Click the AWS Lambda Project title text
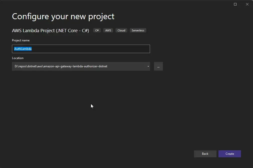253x168 pixels. point(50,30)
